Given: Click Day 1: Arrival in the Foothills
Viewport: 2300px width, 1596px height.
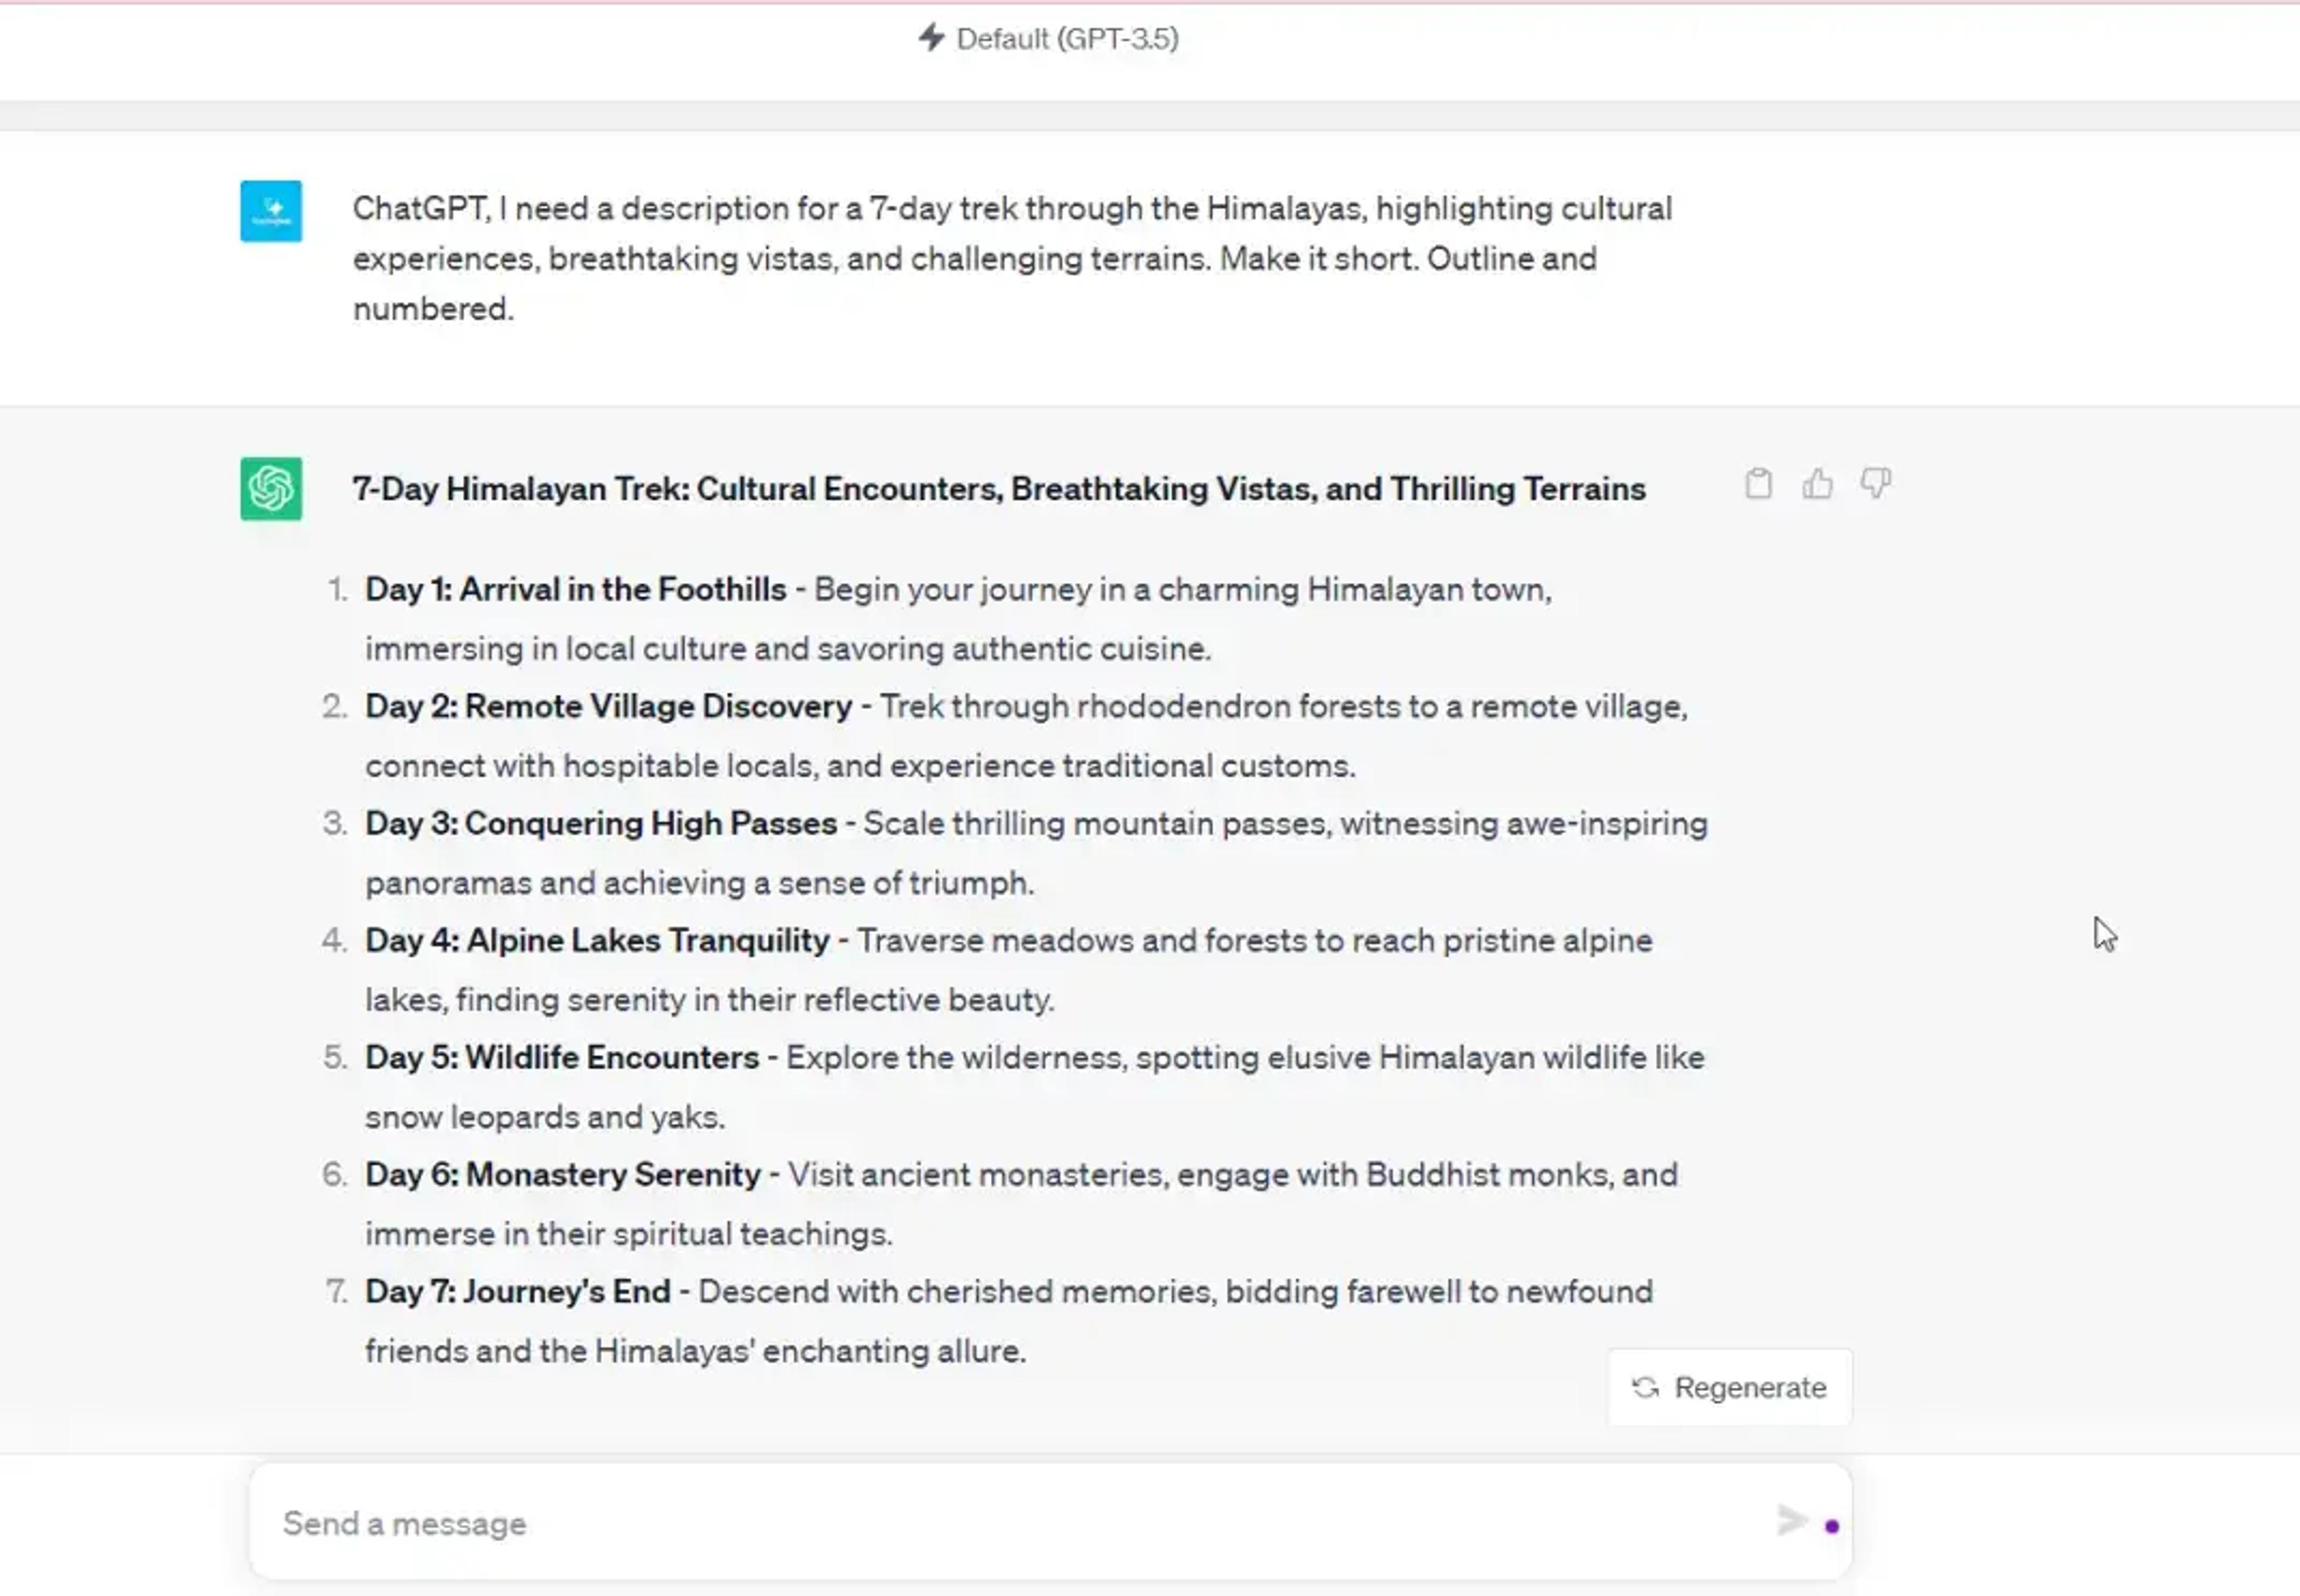Looking at the screenshot, I should click(575, 590).
